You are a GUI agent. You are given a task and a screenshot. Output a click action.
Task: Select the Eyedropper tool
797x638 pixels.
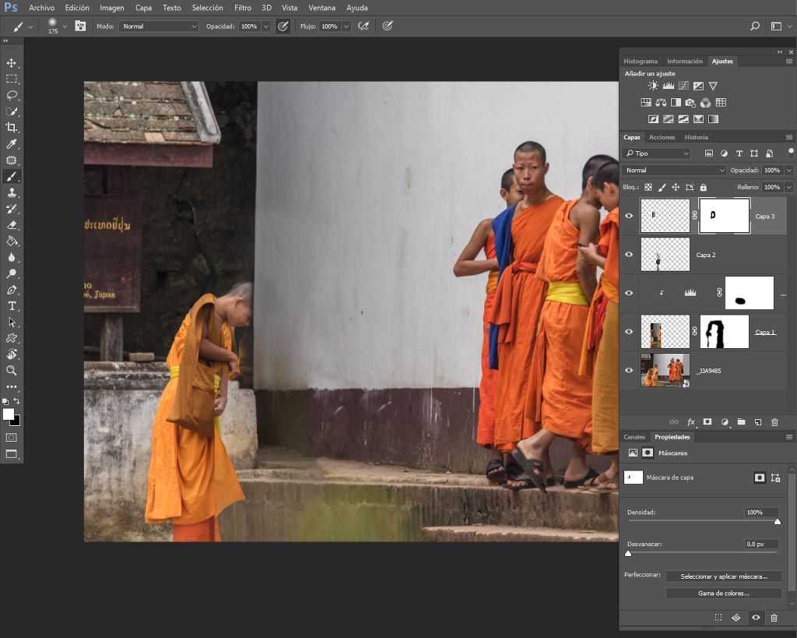coord(11,144)
